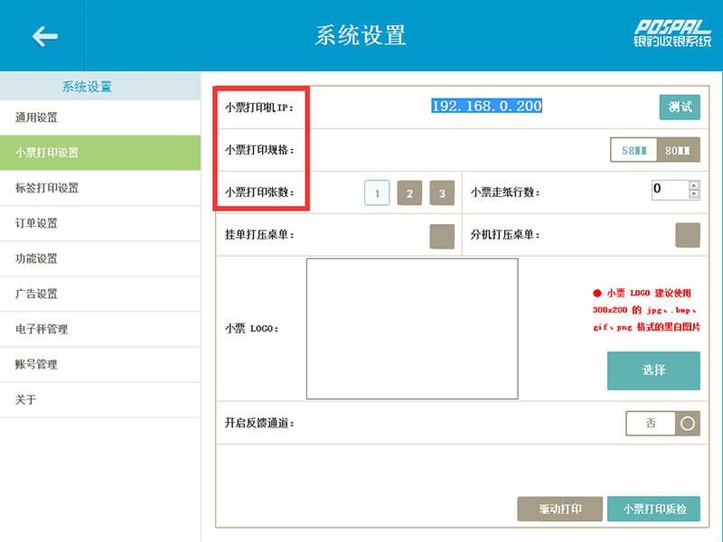
Task: Click the Pospal logo in header
Action: click(671, 33)
